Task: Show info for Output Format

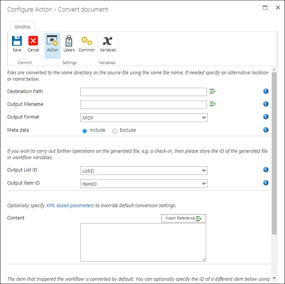Action: tap(266, 117)
